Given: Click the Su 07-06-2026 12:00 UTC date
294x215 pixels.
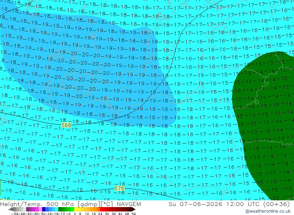Looking at the screenshot, I should (x=215, y=204).
